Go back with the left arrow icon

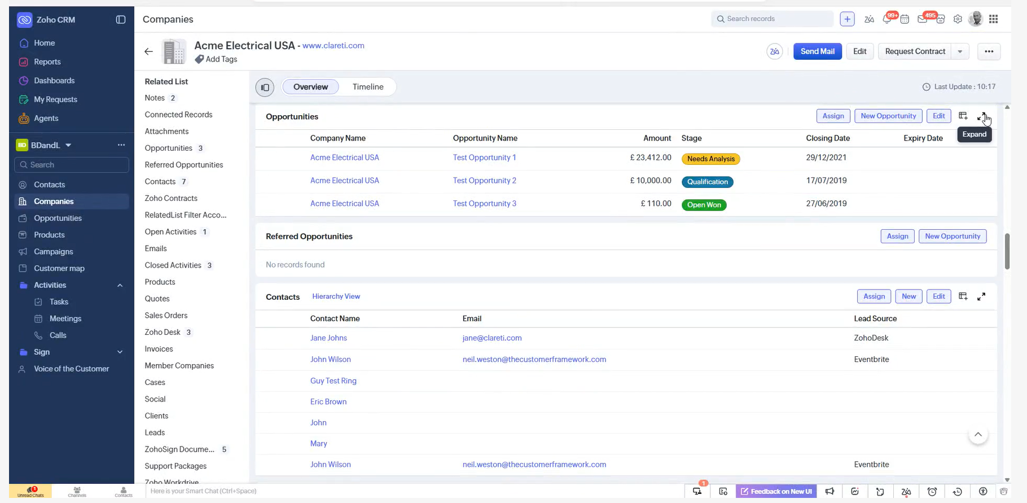pos(148,51)
